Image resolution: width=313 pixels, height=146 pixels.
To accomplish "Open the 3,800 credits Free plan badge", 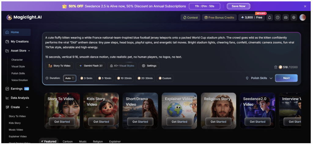I will pos(252,17).
